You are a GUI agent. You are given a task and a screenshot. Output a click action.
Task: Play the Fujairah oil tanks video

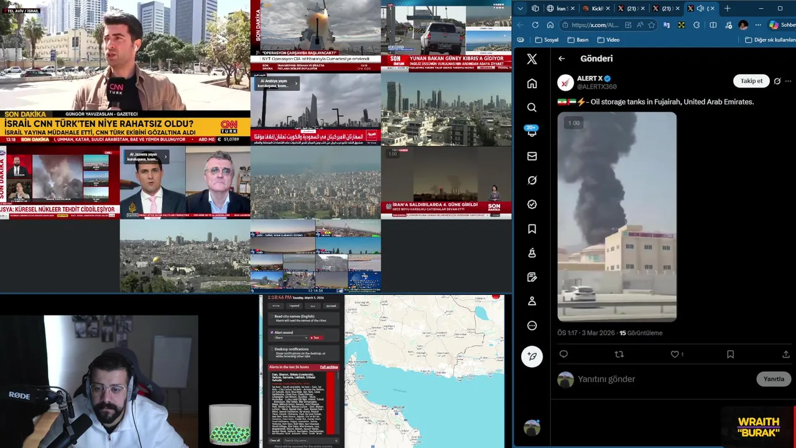coord(617,217)
